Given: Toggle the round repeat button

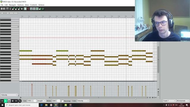Looking at the screenshot, I should (x=20, y=101).
